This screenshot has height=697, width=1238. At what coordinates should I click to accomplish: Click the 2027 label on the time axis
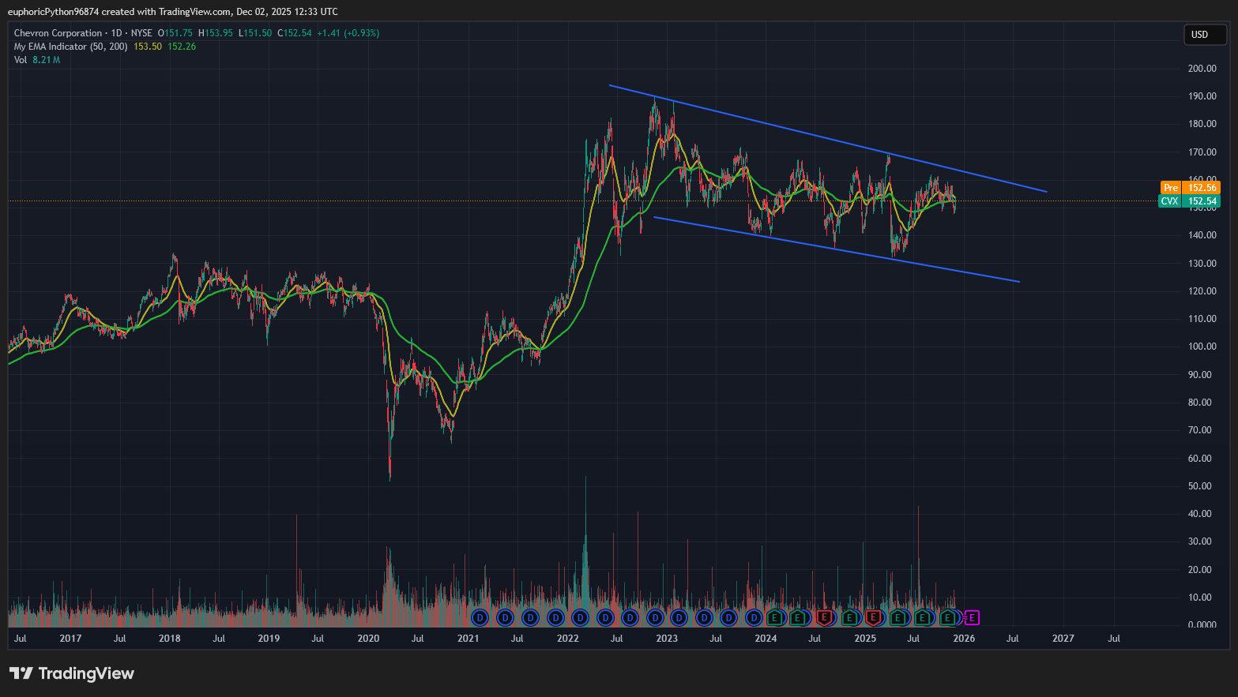tap(1063, 639)
